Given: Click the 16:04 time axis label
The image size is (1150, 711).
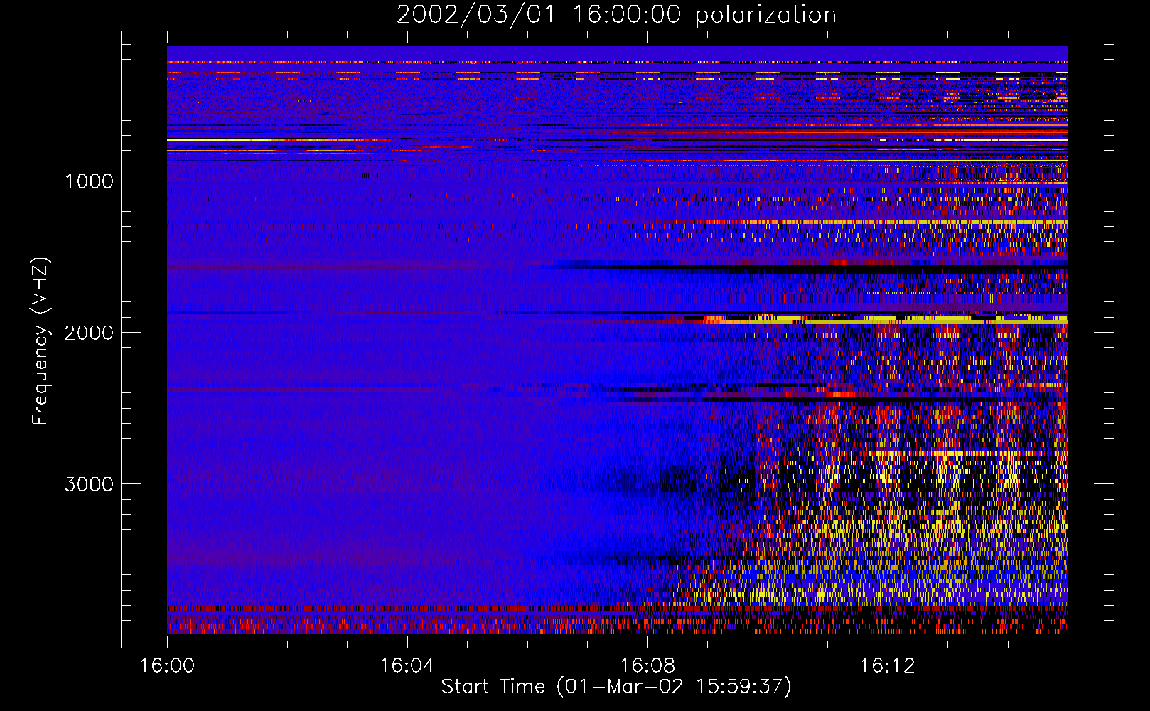Looking at the screenshot, I should (x=407, y=666).
